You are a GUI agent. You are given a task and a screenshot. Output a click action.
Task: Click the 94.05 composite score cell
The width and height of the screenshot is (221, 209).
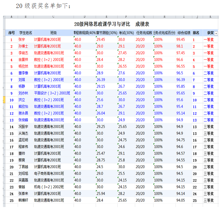click(181, 200)
